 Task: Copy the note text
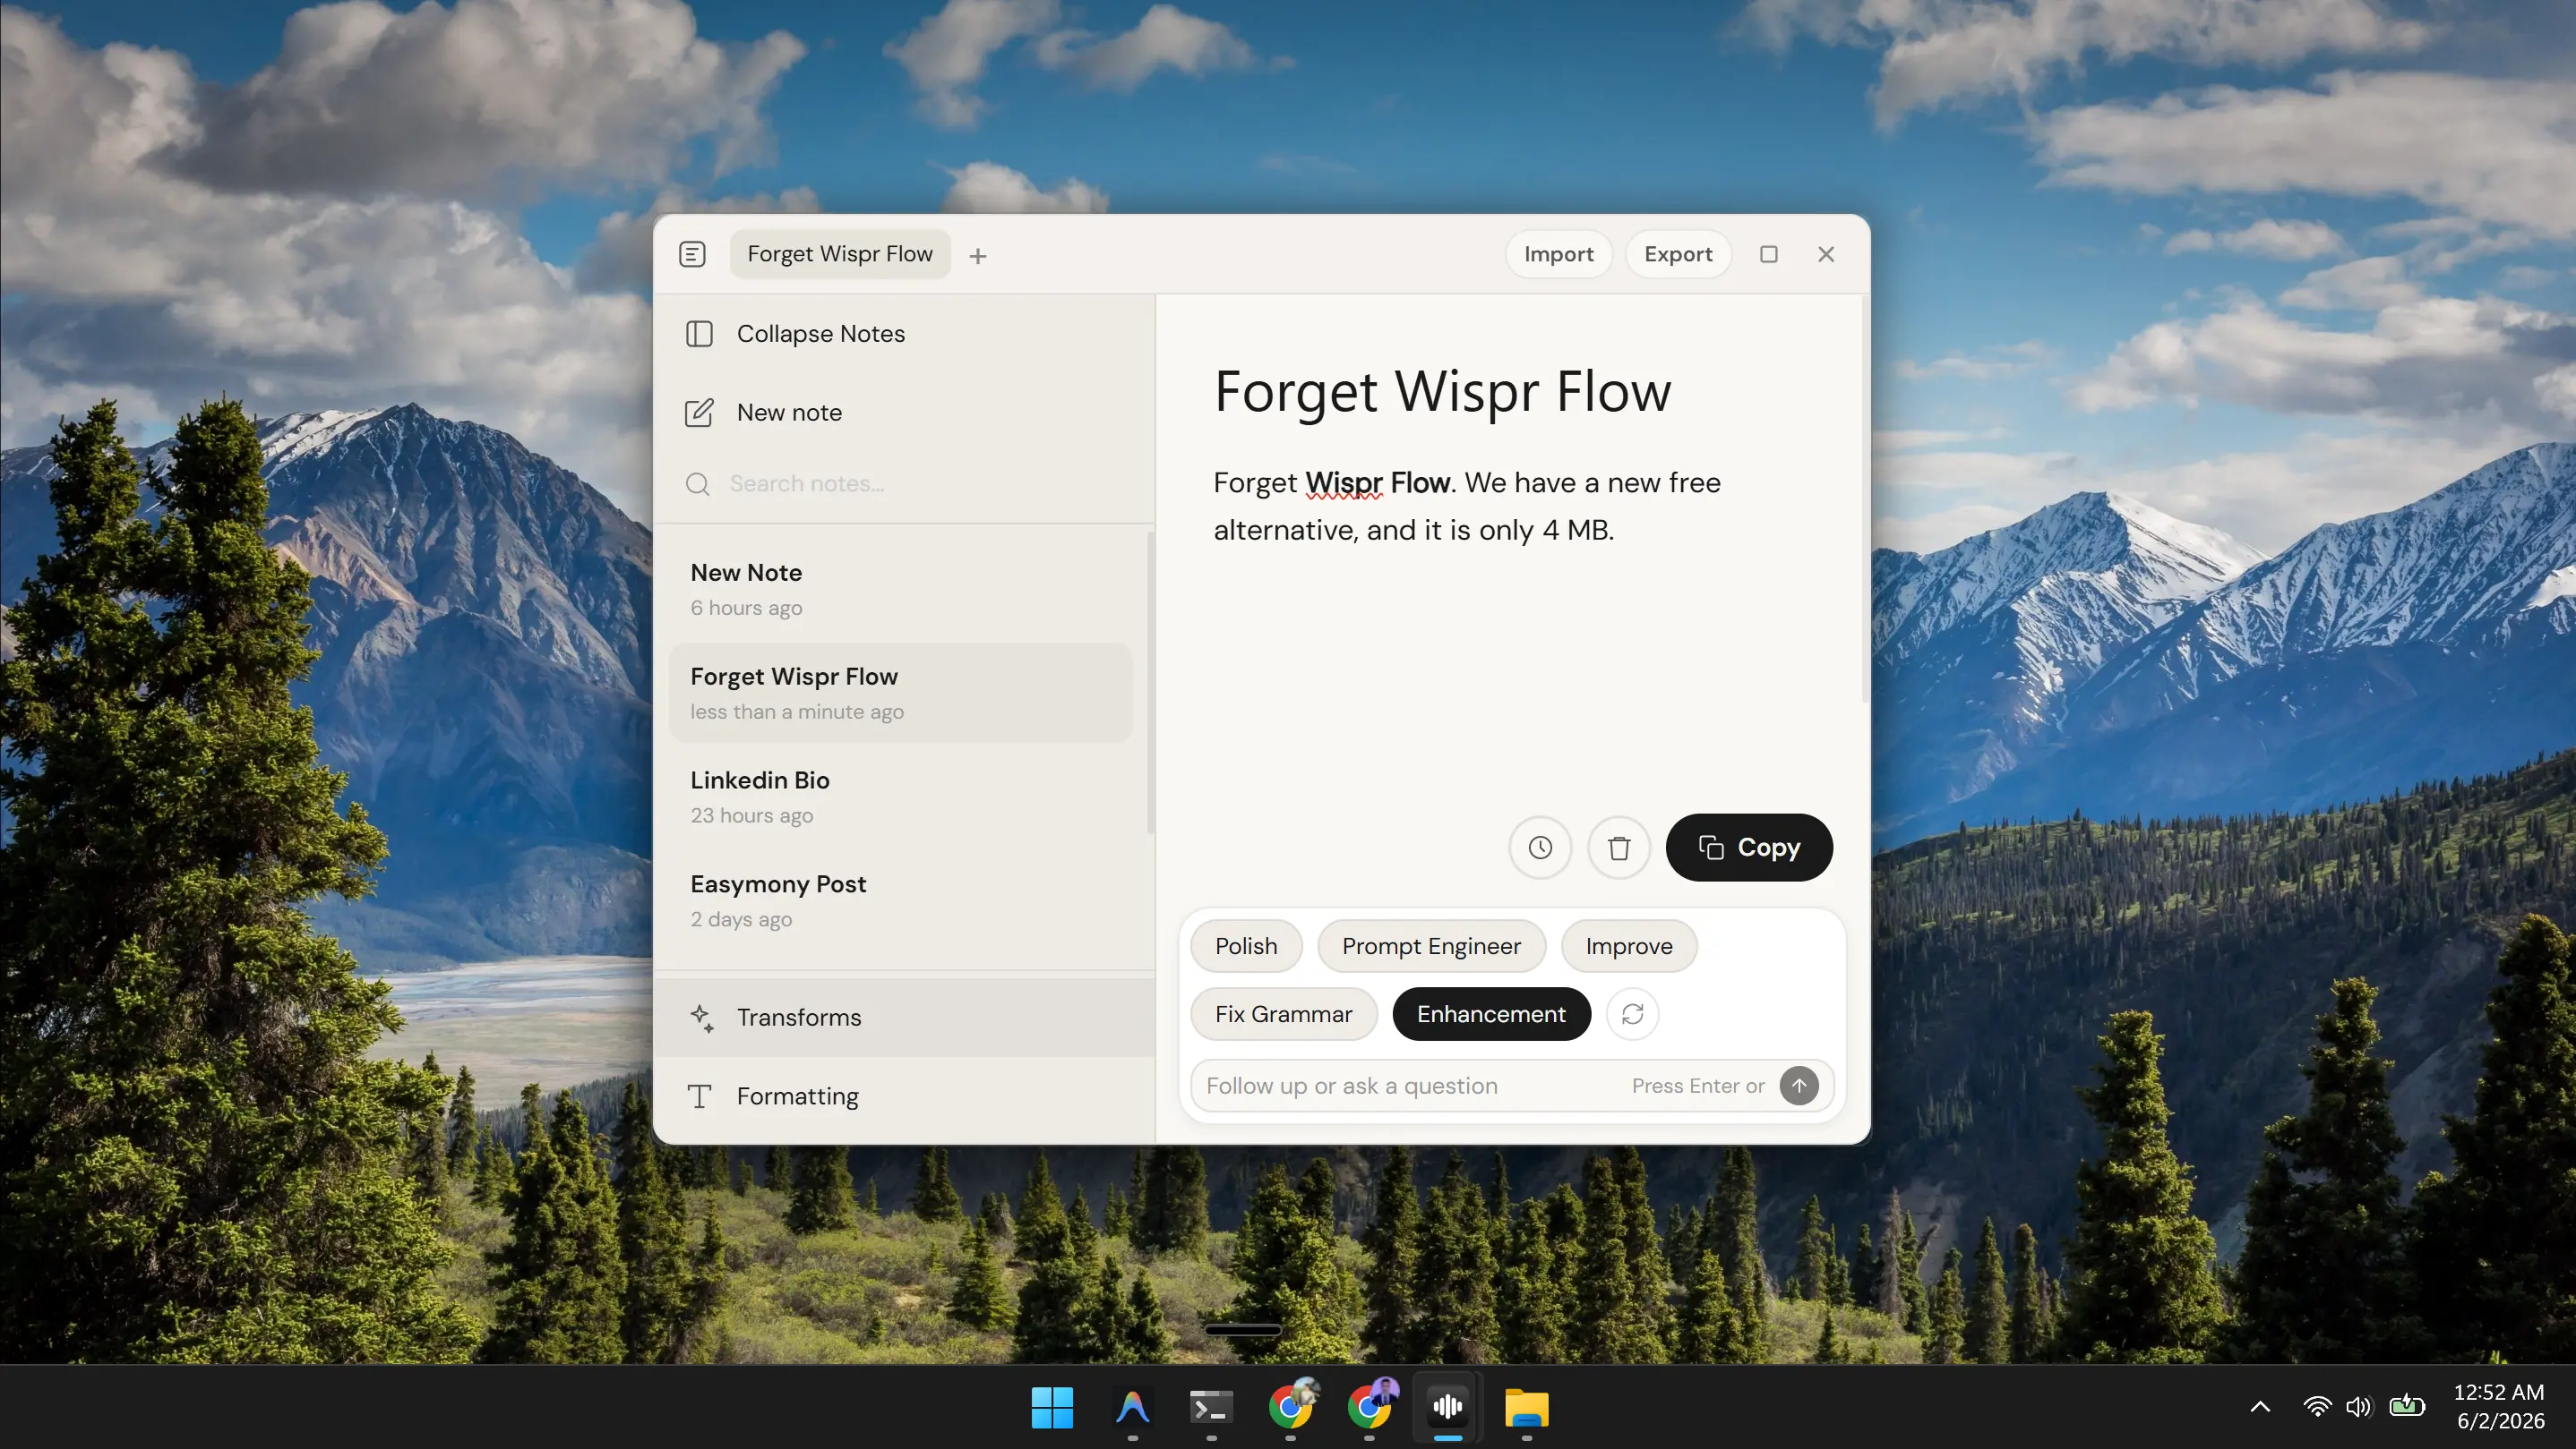click(x=1749, y=848)
